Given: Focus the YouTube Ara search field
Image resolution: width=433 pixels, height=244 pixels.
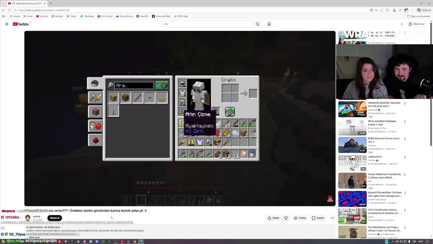Looking at the screenshot, I should tap(207, 24).
